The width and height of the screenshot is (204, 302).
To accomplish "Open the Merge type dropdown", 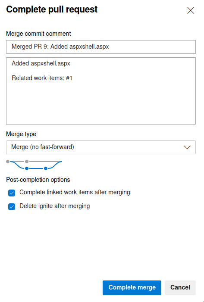I will tap(101, 147).
